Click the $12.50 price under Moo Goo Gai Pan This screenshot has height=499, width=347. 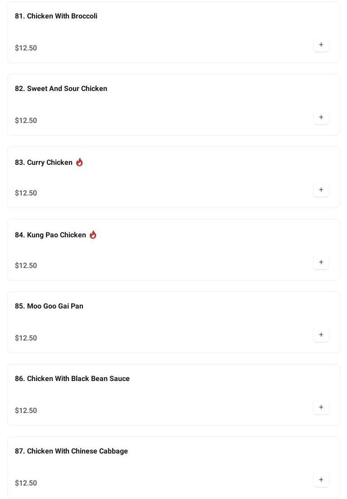click(x=26, y=338)
